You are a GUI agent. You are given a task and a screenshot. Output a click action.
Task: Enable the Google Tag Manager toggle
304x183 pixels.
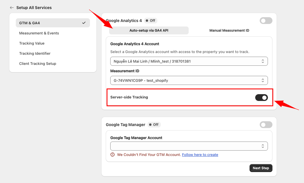[266, 125]
